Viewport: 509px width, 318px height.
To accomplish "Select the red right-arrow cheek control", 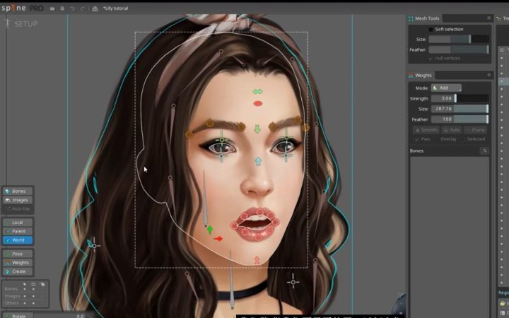I will coord(218,239).
